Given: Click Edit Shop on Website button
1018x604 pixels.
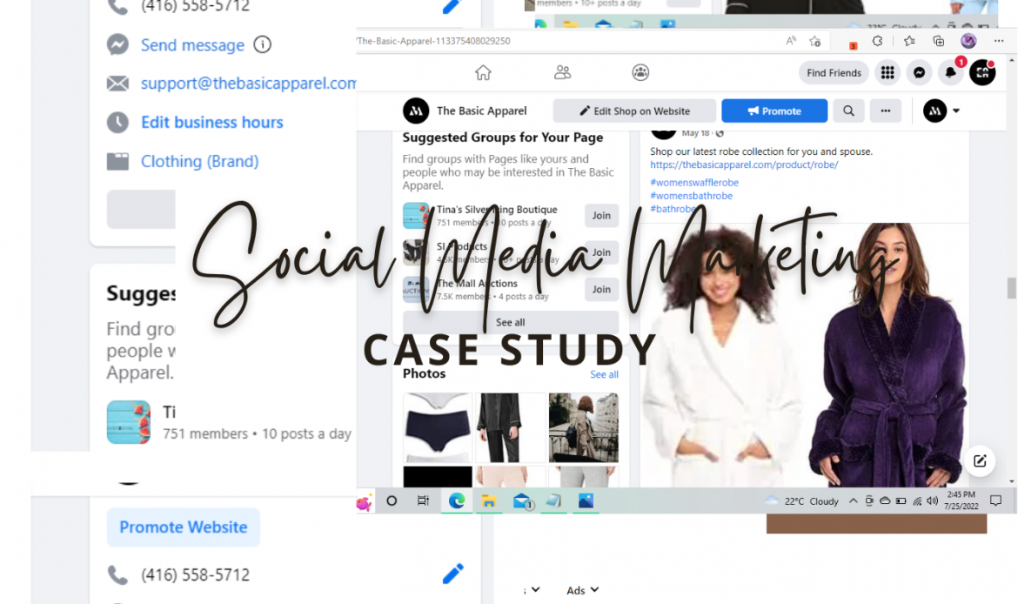Looking at the screenshot, I should (634, 111).
